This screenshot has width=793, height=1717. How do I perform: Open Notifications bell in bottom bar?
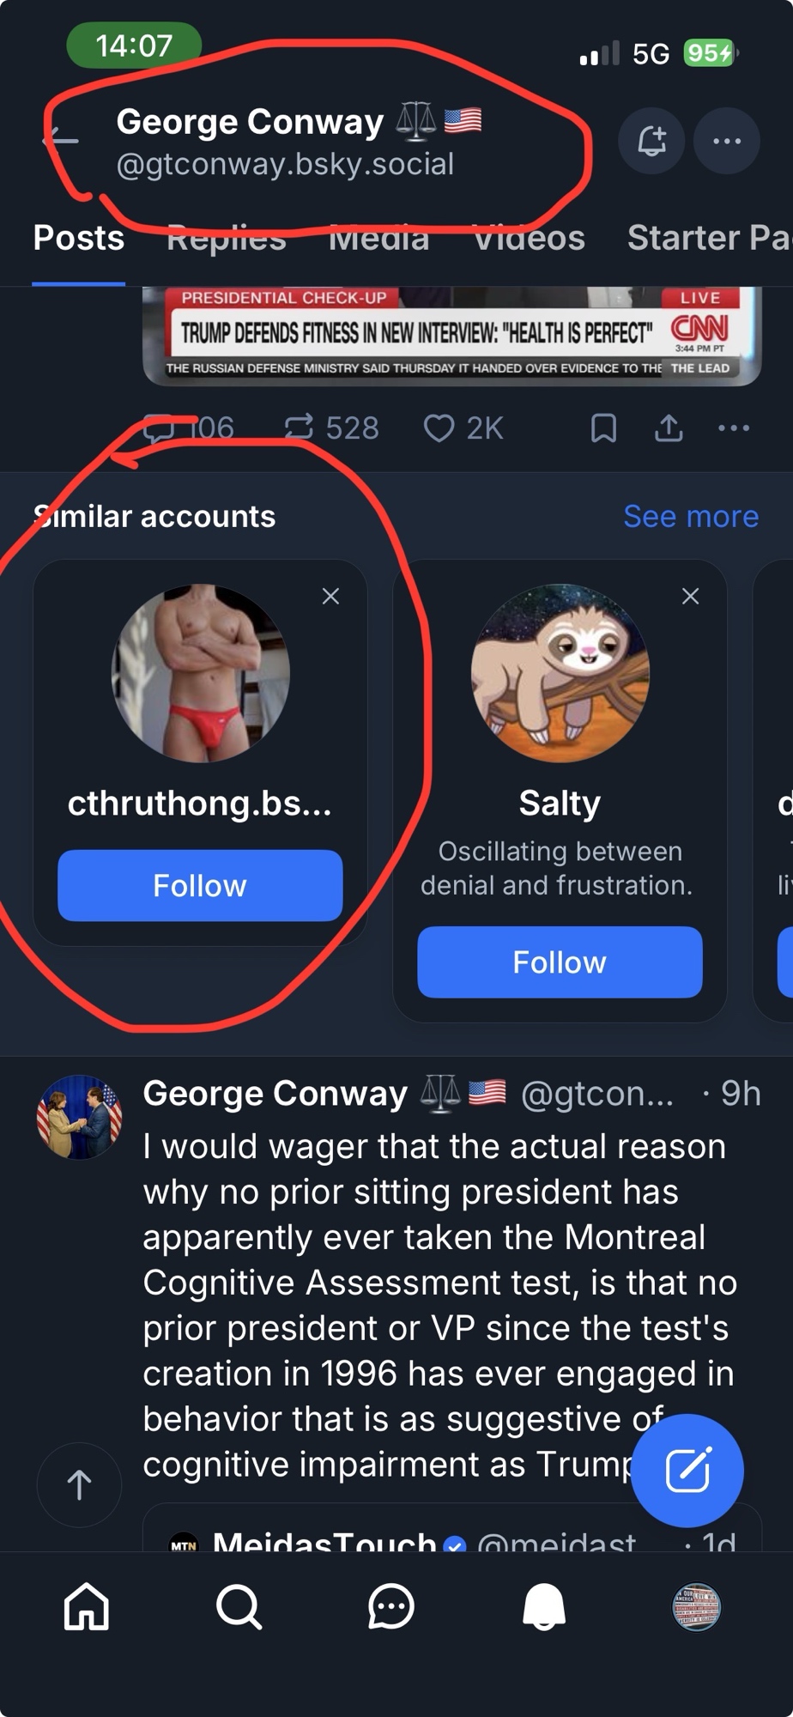coord(544,1606)
